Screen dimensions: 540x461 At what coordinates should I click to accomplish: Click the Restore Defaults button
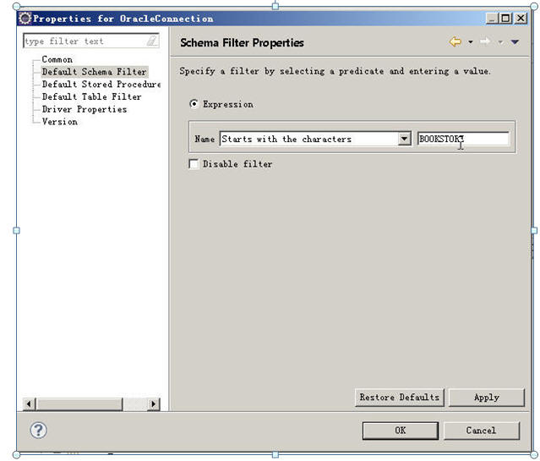[400, 398]
